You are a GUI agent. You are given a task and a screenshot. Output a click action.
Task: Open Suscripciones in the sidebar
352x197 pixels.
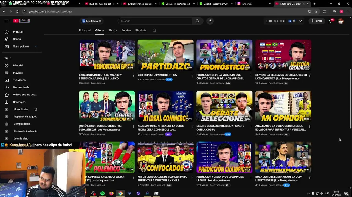[21, 47]
